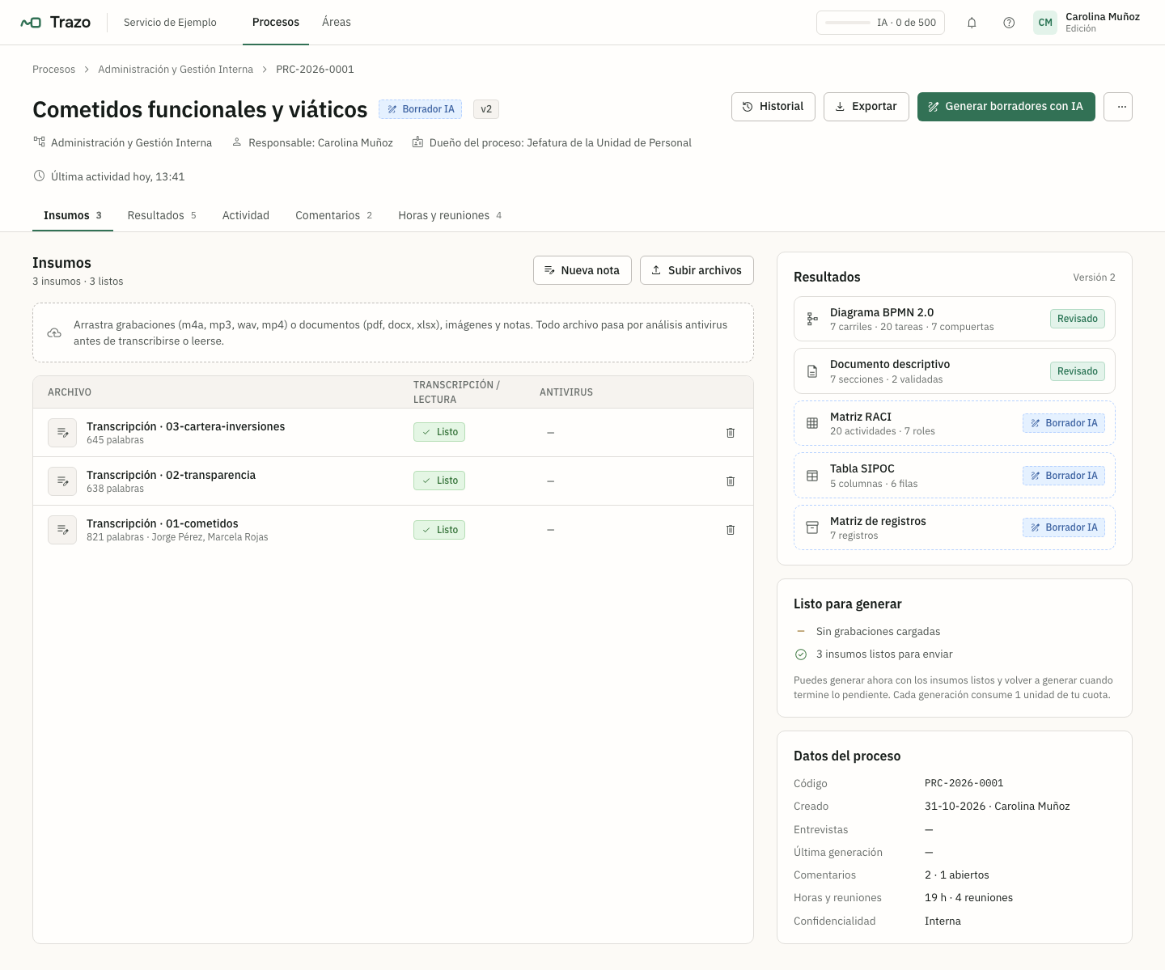Delete the 01-cometidos transcription with its trash icon
Screen dimensions: 1165x970
731,530
